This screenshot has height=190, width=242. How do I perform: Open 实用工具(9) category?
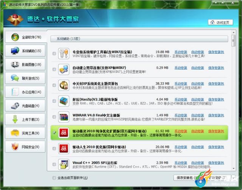pos(25,133)
